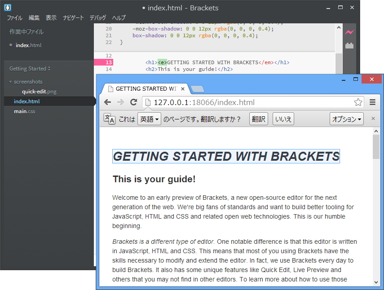This screenshot has width=384, height=290.
Task: Bookmark page with the star icon
Action: coord(358,102)
